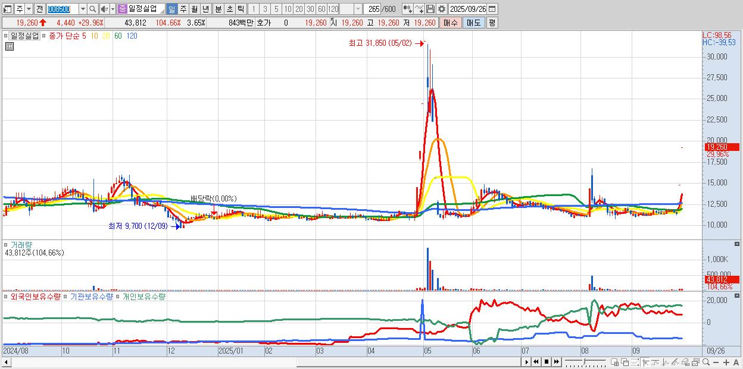
Task: Switch to weekly 주 period toggle after 일
Action: click(183, 9)
